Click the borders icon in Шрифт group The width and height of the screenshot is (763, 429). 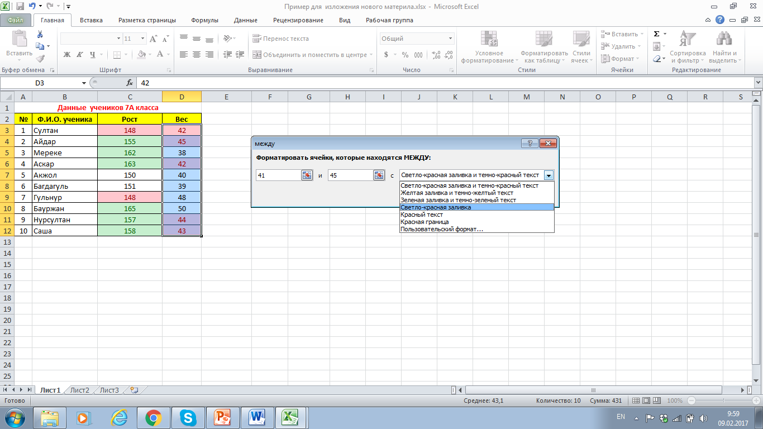(117, 55)
